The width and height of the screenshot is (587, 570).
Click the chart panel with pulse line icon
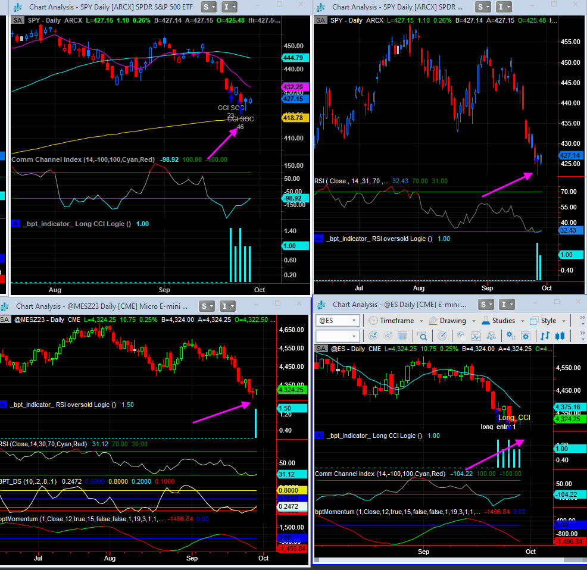click(476, 336)
